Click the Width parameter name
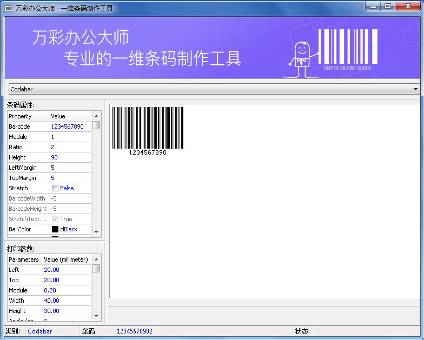This screenshot has height=340, width=424. click(x=16, y=301)
